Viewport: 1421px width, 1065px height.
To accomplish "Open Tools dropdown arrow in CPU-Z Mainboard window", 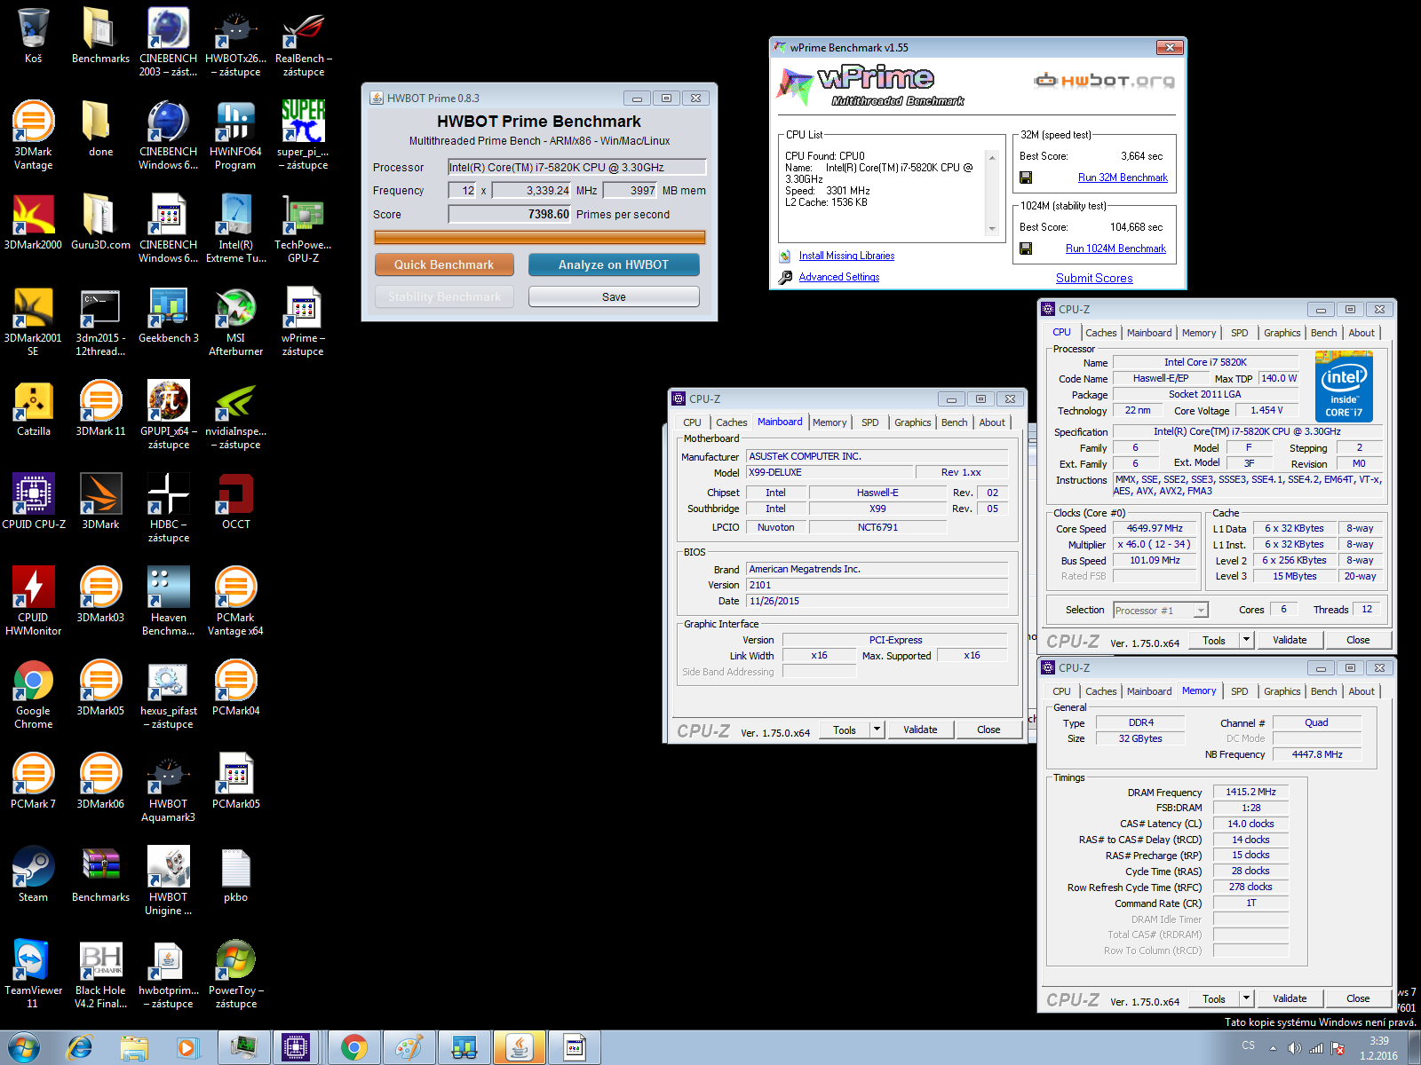I will (x=877, y=730).
